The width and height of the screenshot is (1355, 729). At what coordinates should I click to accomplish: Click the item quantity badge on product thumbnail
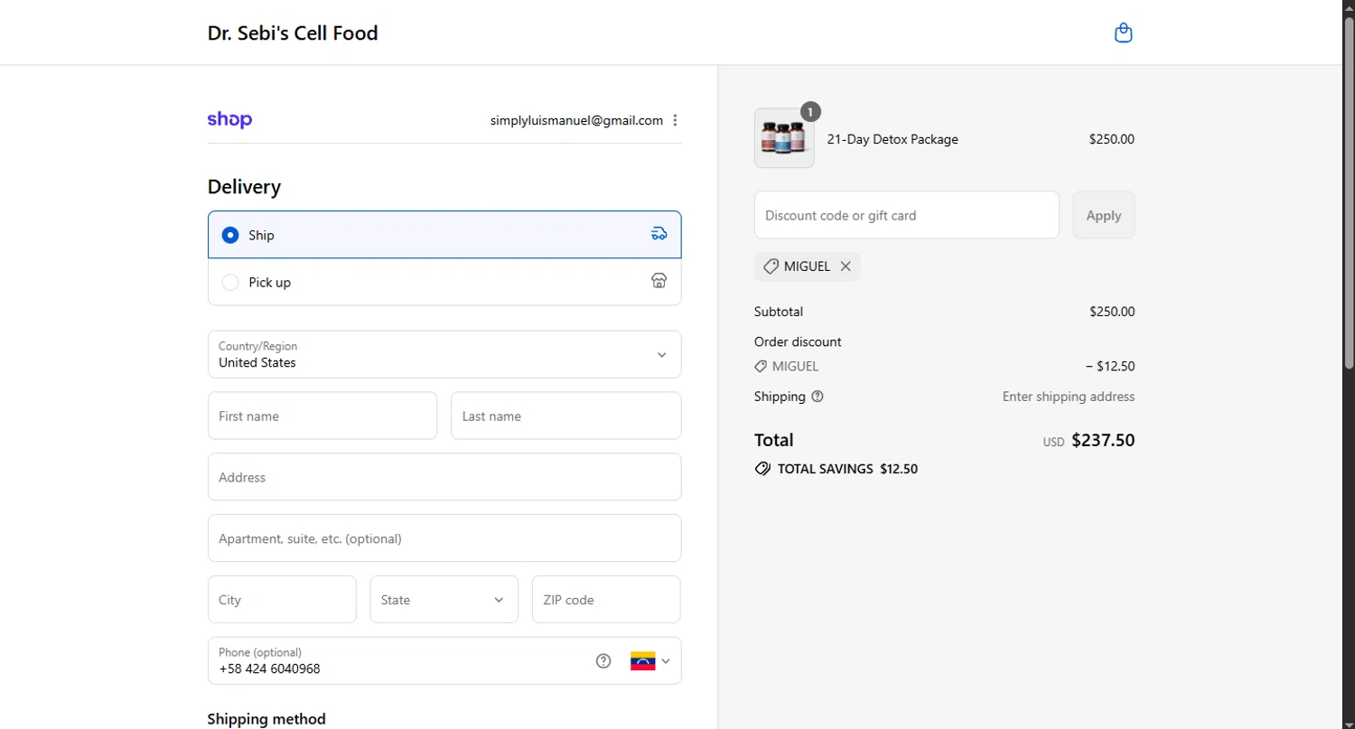810,112
